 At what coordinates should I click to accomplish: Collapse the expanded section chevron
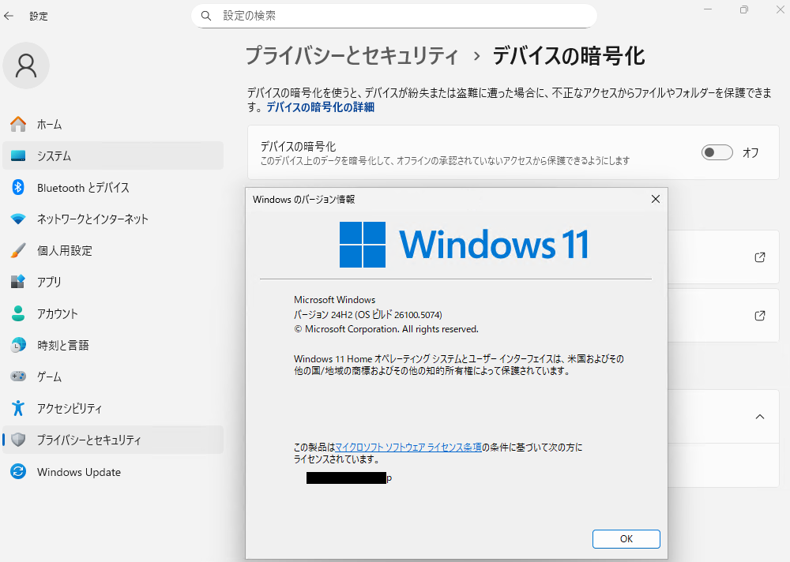[x=759, y=416]
